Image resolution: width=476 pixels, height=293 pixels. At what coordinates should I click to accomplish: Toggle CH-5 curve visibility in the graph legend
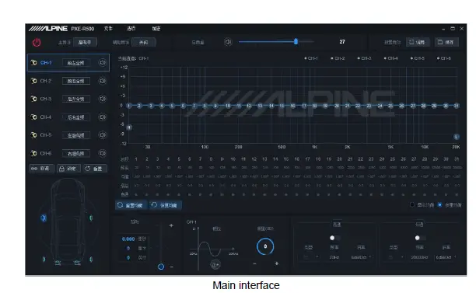[418, 58]
